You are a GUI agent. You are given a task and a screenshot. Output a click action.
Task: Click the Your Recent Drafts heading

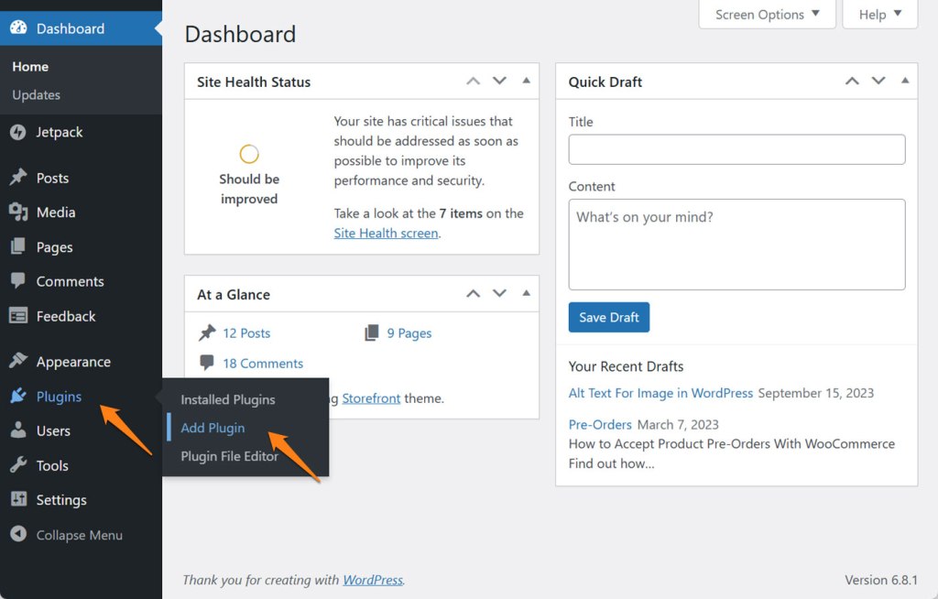tap(626, 366)
